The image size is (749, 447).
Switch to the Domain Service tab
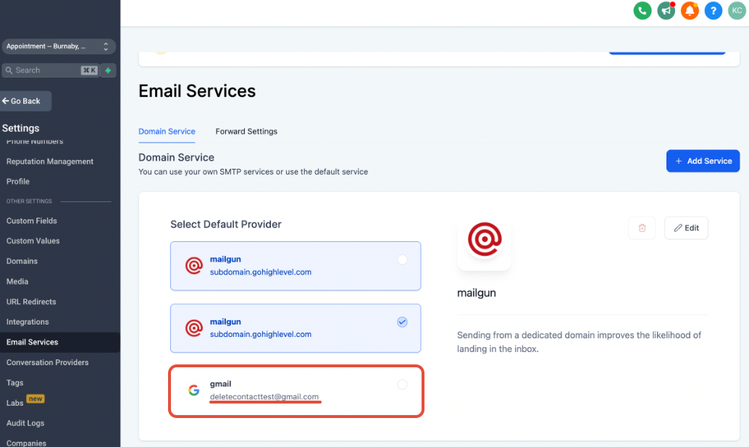pos(167,131)
